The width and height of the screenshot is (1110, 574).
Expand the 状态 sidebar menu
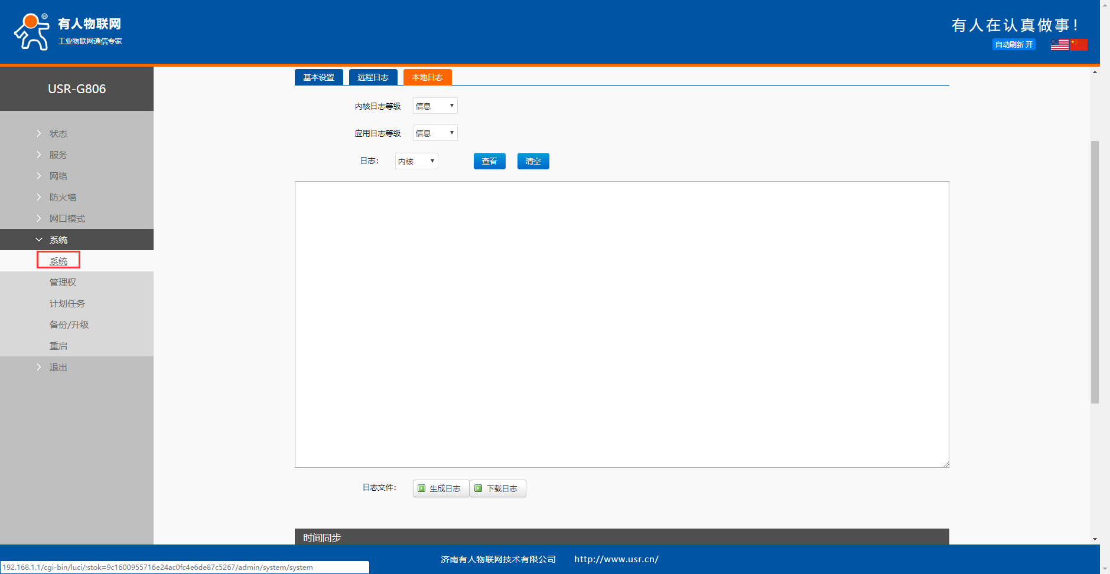click(x=58, y=134)
